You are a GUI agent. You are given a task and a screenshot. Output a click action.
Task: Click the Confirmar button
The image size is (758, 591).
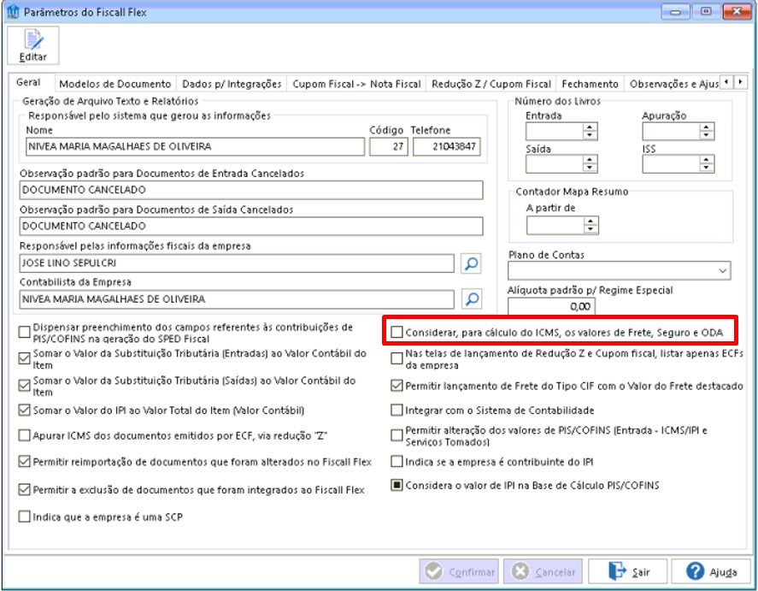pyautogui.click(x=459, y=571)
